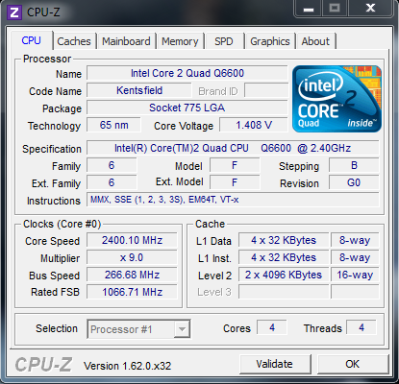Click the Level 2 16-way value

click(x=355, y=275)
